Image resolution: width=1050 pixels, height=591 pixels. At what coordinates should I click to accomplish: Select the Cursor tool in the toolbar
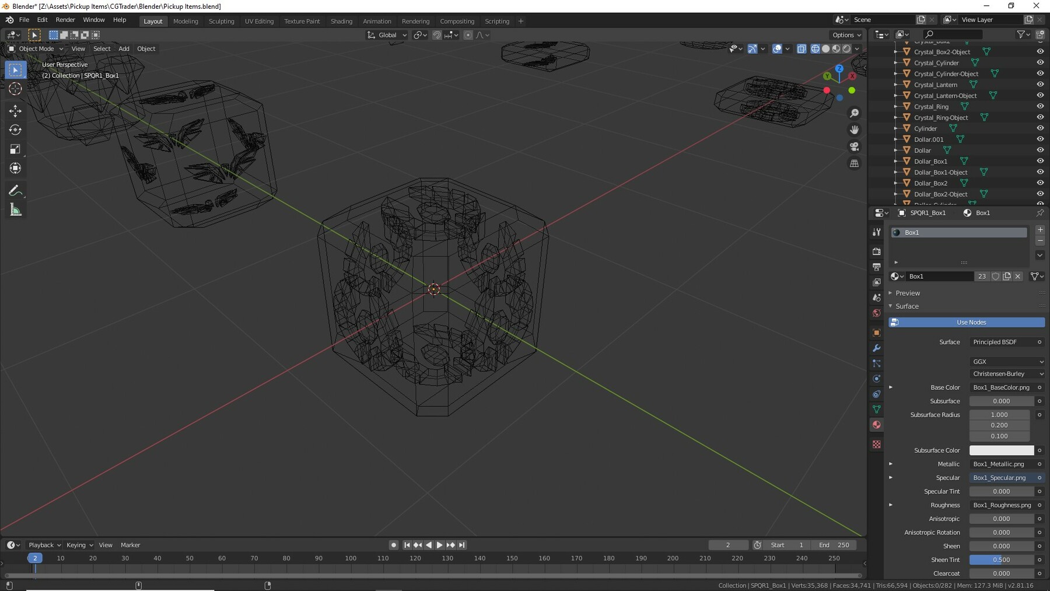pyautogui.click(x=16, y=89)
